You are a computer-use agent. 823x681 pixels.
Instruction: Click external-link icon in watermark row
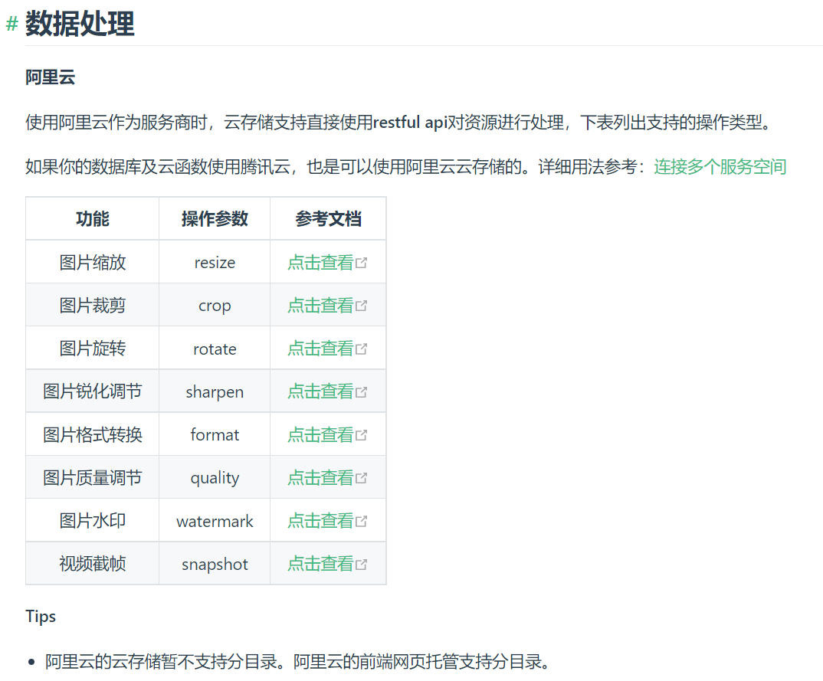361,521
